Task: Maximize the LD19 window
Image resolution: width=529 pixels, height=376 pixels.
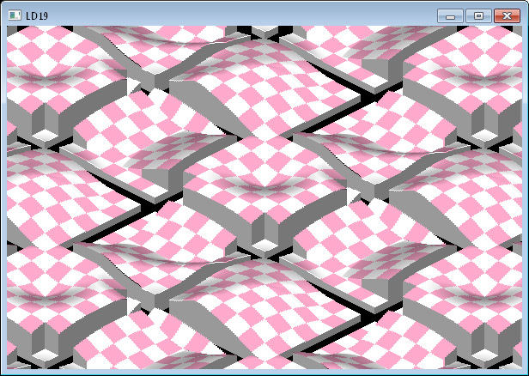Action: click(478, 15)
